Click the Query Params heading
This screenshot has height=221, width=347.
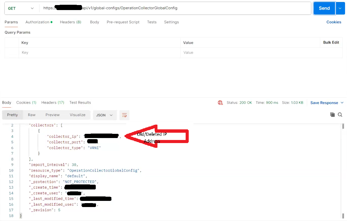17,32
